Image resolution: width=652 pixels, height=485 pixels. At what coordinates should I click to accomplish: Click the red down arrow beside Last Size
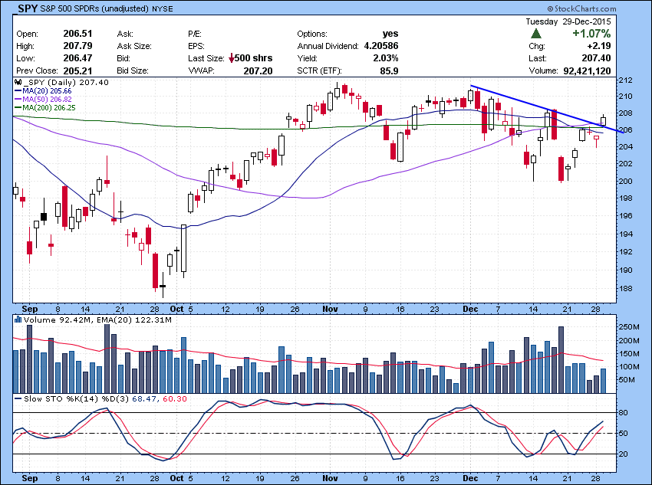[231, 58]
